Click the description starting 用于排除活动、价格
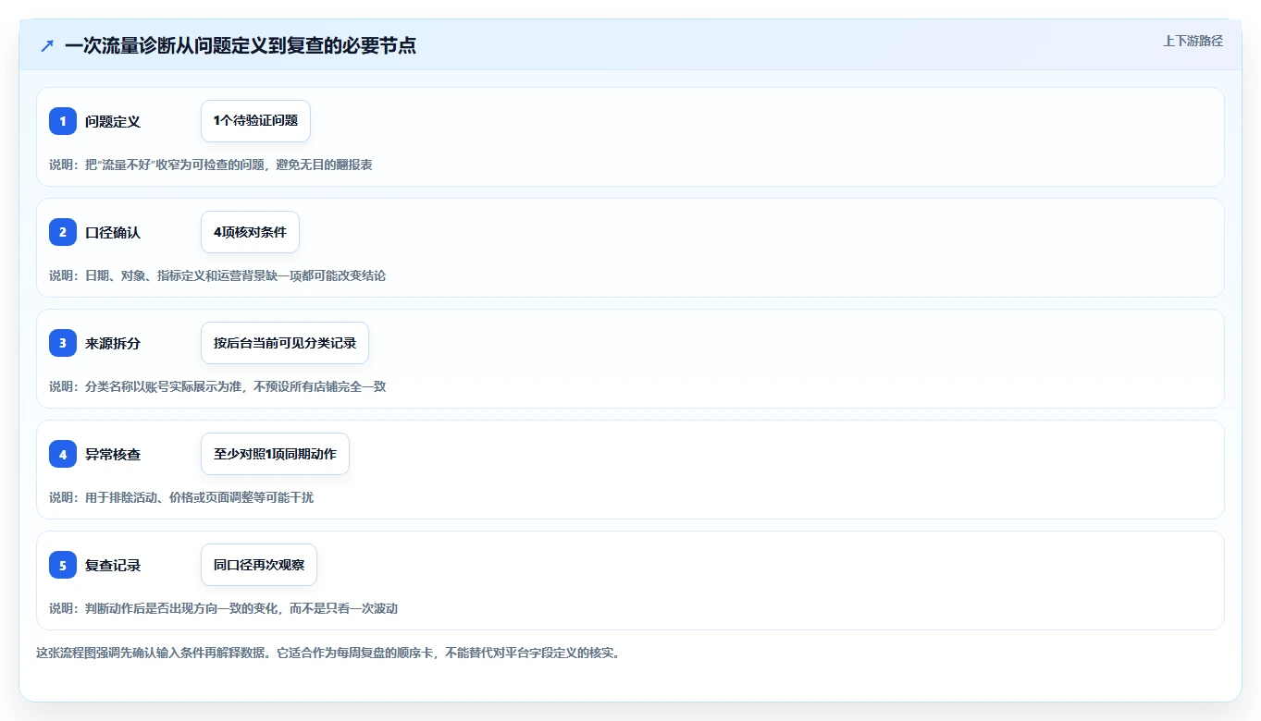The height and width of the screenshot is (721, 1261). pos(181,497)
